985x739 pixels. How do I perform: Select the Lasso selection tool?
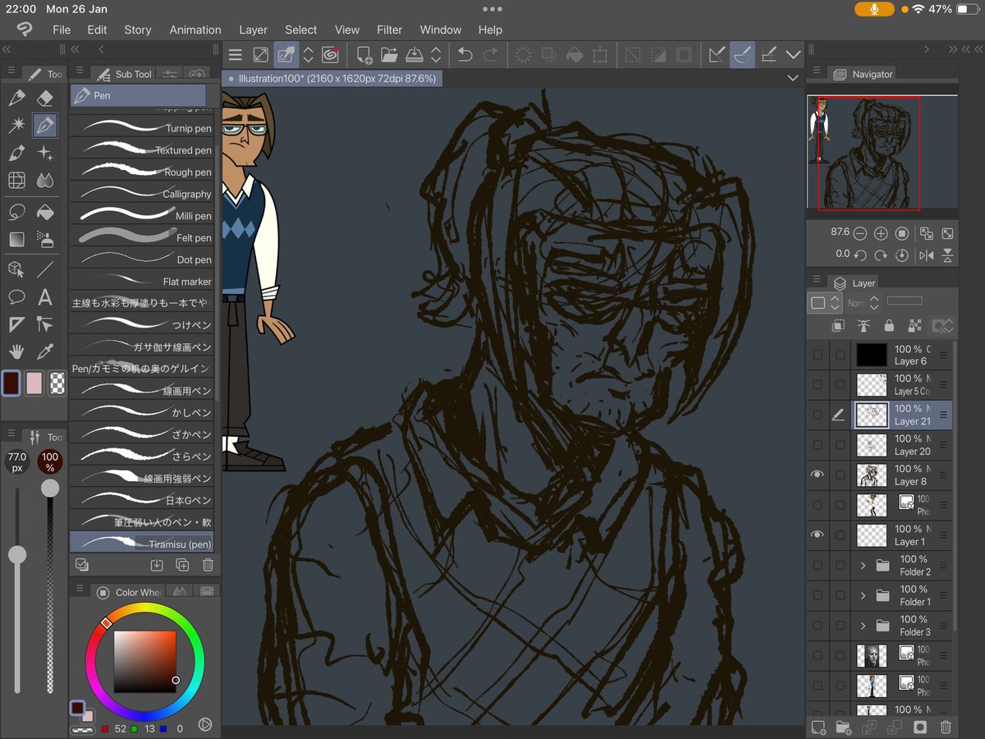click(x=16, y=212)
